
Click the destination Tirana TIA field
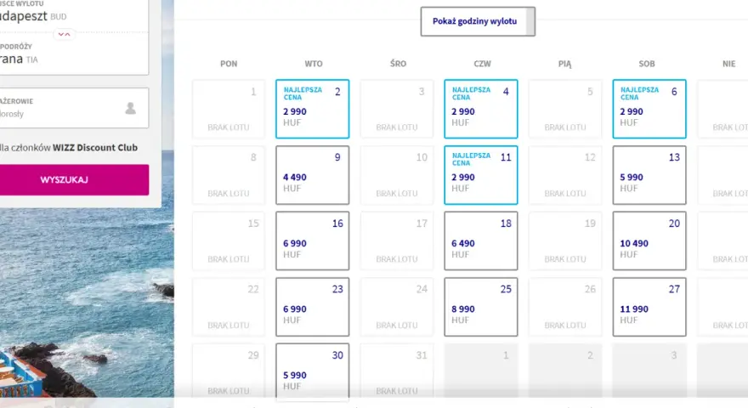[72, 55]
